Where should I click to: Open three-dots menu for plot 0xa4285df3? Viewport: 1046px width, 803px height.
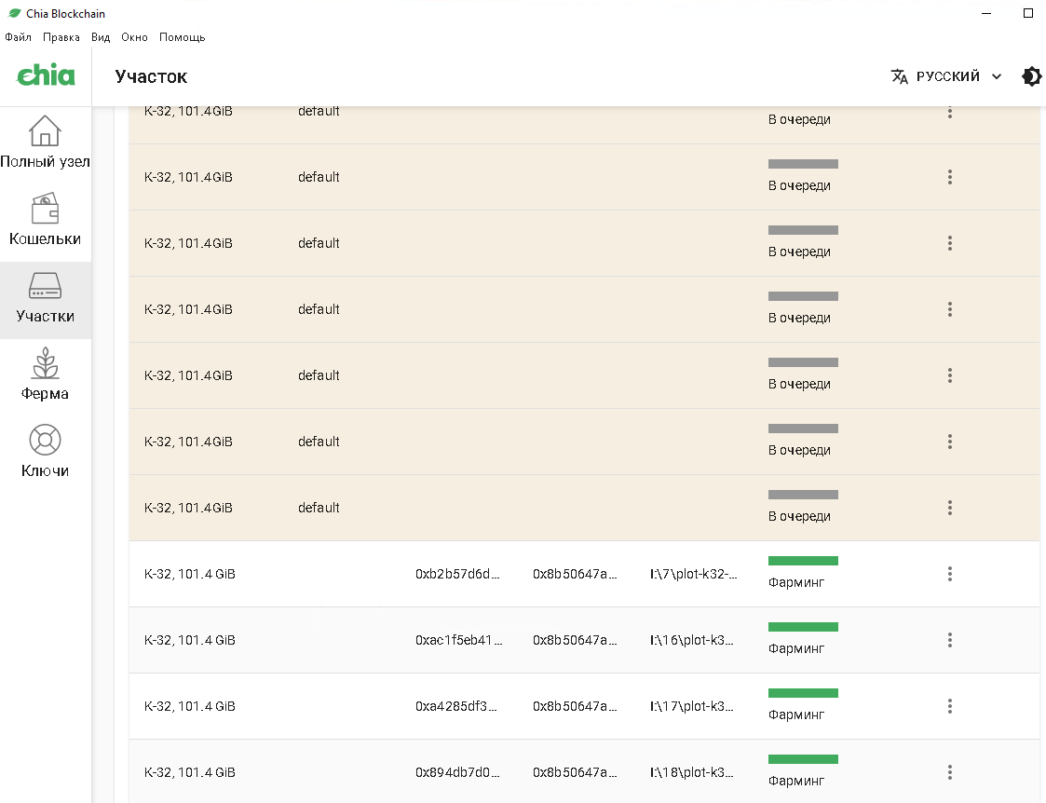950,706
